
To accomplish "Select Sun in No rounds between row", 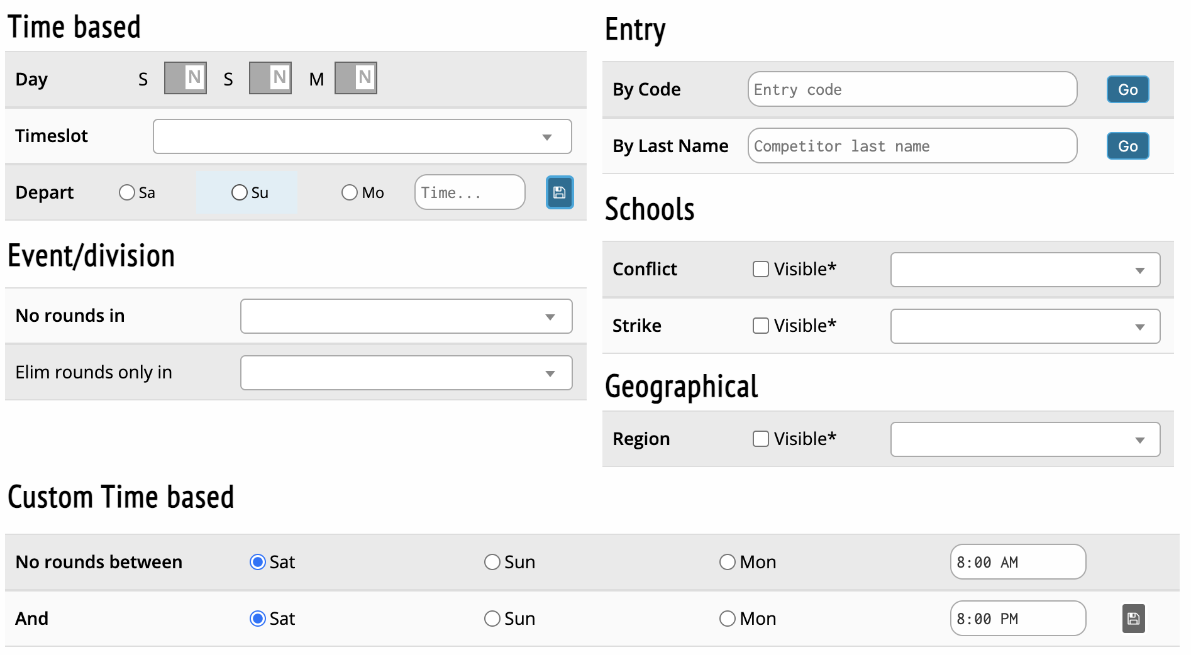I will (492, 562).
